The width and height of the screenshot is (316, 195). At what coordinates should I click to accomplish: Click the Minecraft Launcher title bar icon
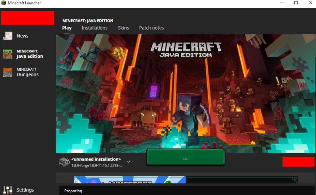4,3
